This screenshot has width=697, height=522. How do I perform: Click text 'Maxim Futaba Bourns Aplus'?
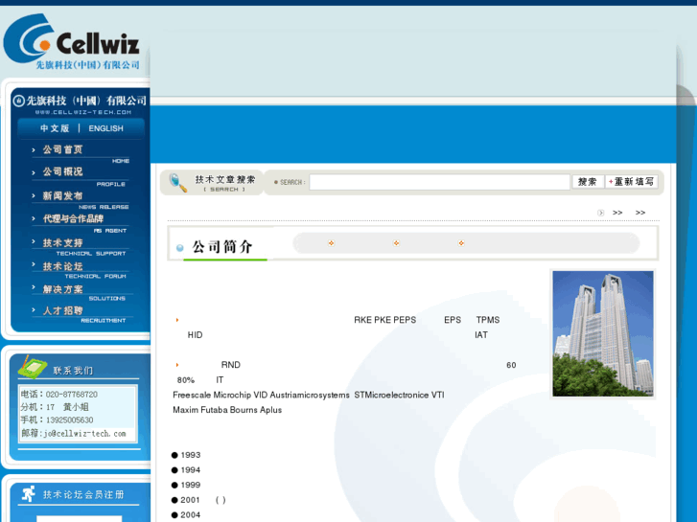point(227,410)
